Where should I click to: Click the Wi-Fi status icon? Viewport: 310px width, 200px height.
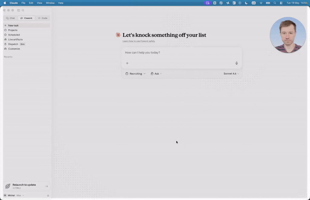point(261,3)
